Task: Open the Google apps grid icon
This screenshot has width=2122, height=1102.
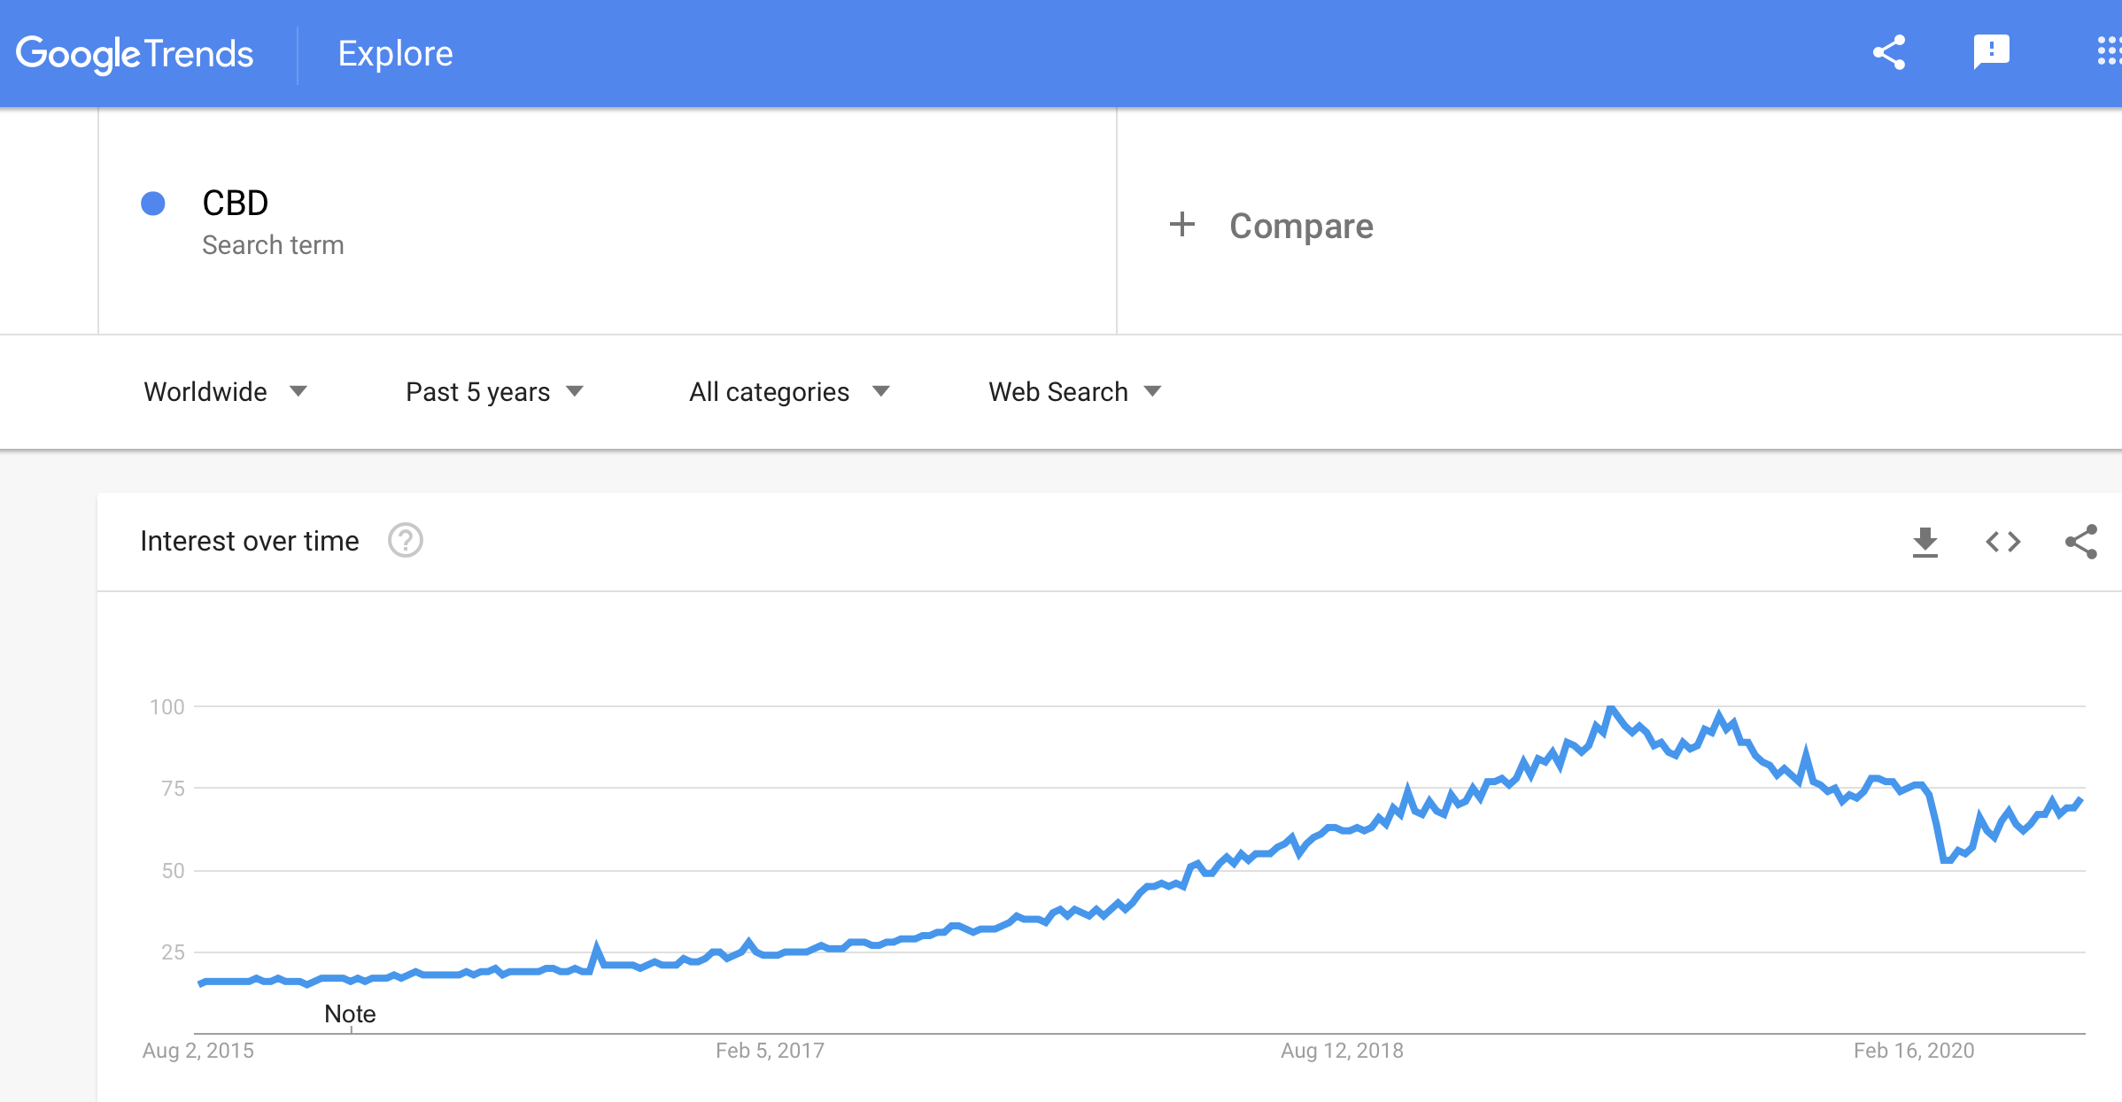Action: coord(2110,51)
